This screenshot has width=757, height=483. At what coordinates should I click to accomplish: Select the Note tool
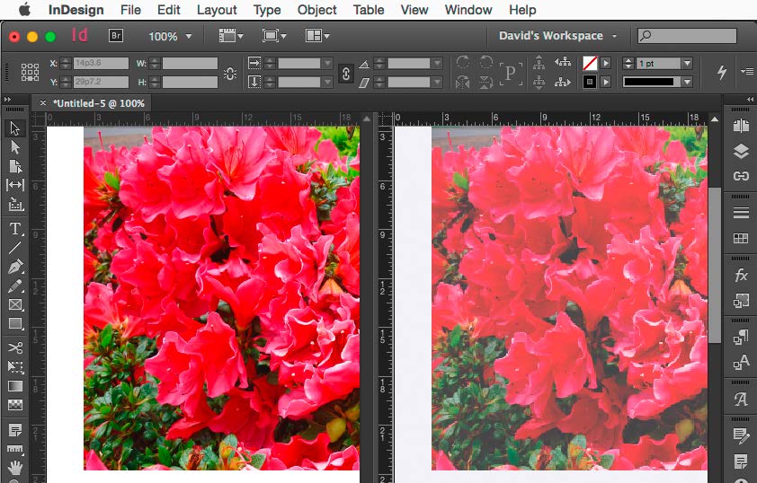tap(15, 429)
